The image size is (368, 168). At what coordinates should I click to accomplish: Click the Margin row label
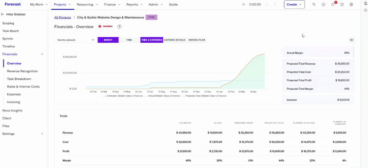click(67, 161)
